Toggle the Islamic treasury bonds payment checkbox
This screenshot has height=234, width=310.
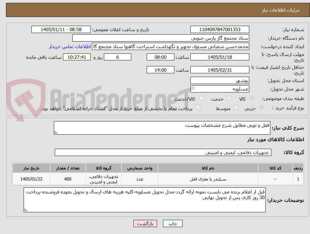198,107
